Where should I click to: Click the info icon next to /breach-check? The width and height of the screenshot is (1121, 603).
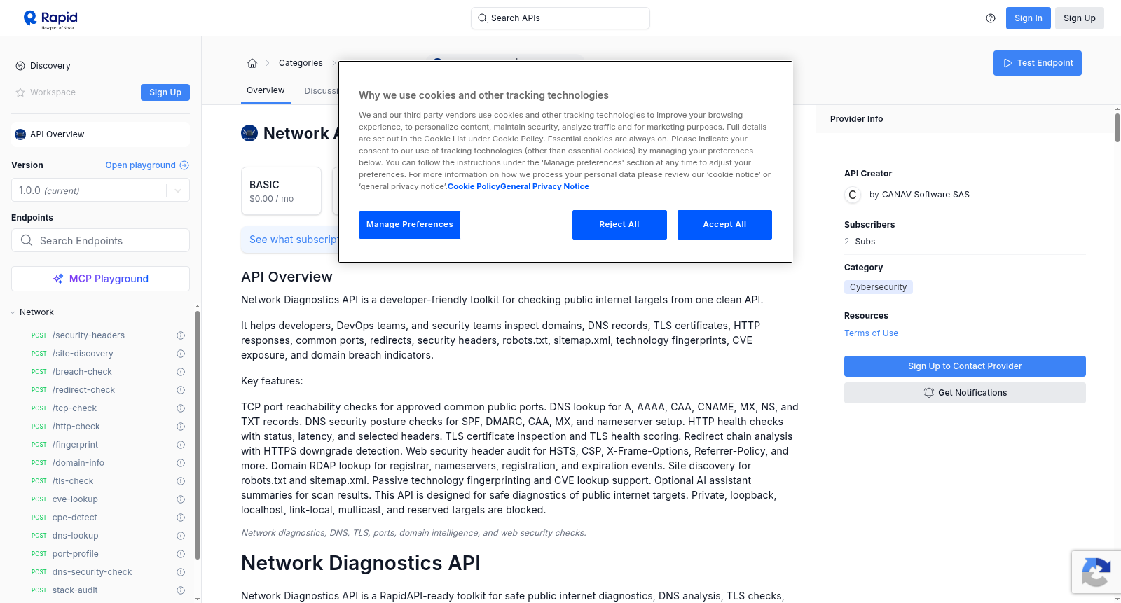(x=181, y=372)
